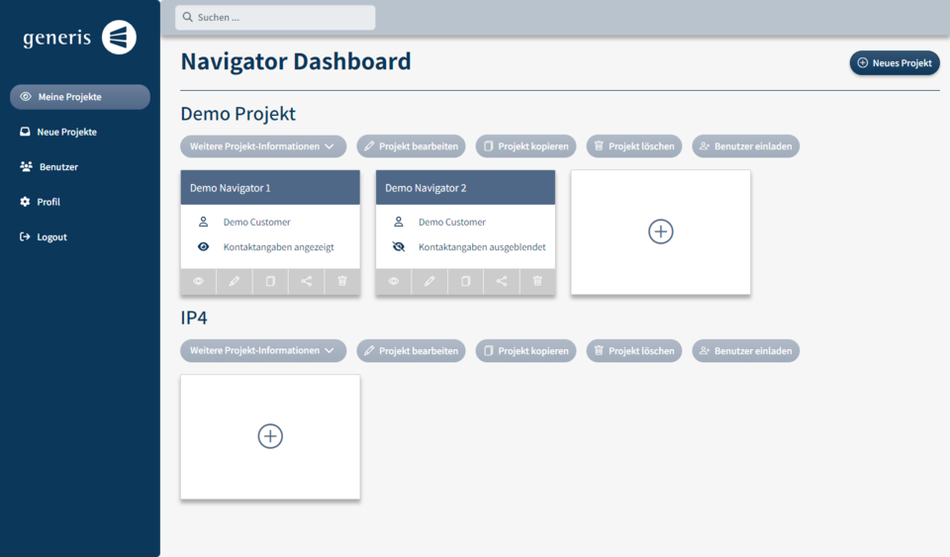Expand Weitere Projekt-Informationen for IP4
The height and width of the screenshot is (557, 950).
pos(263,350)
